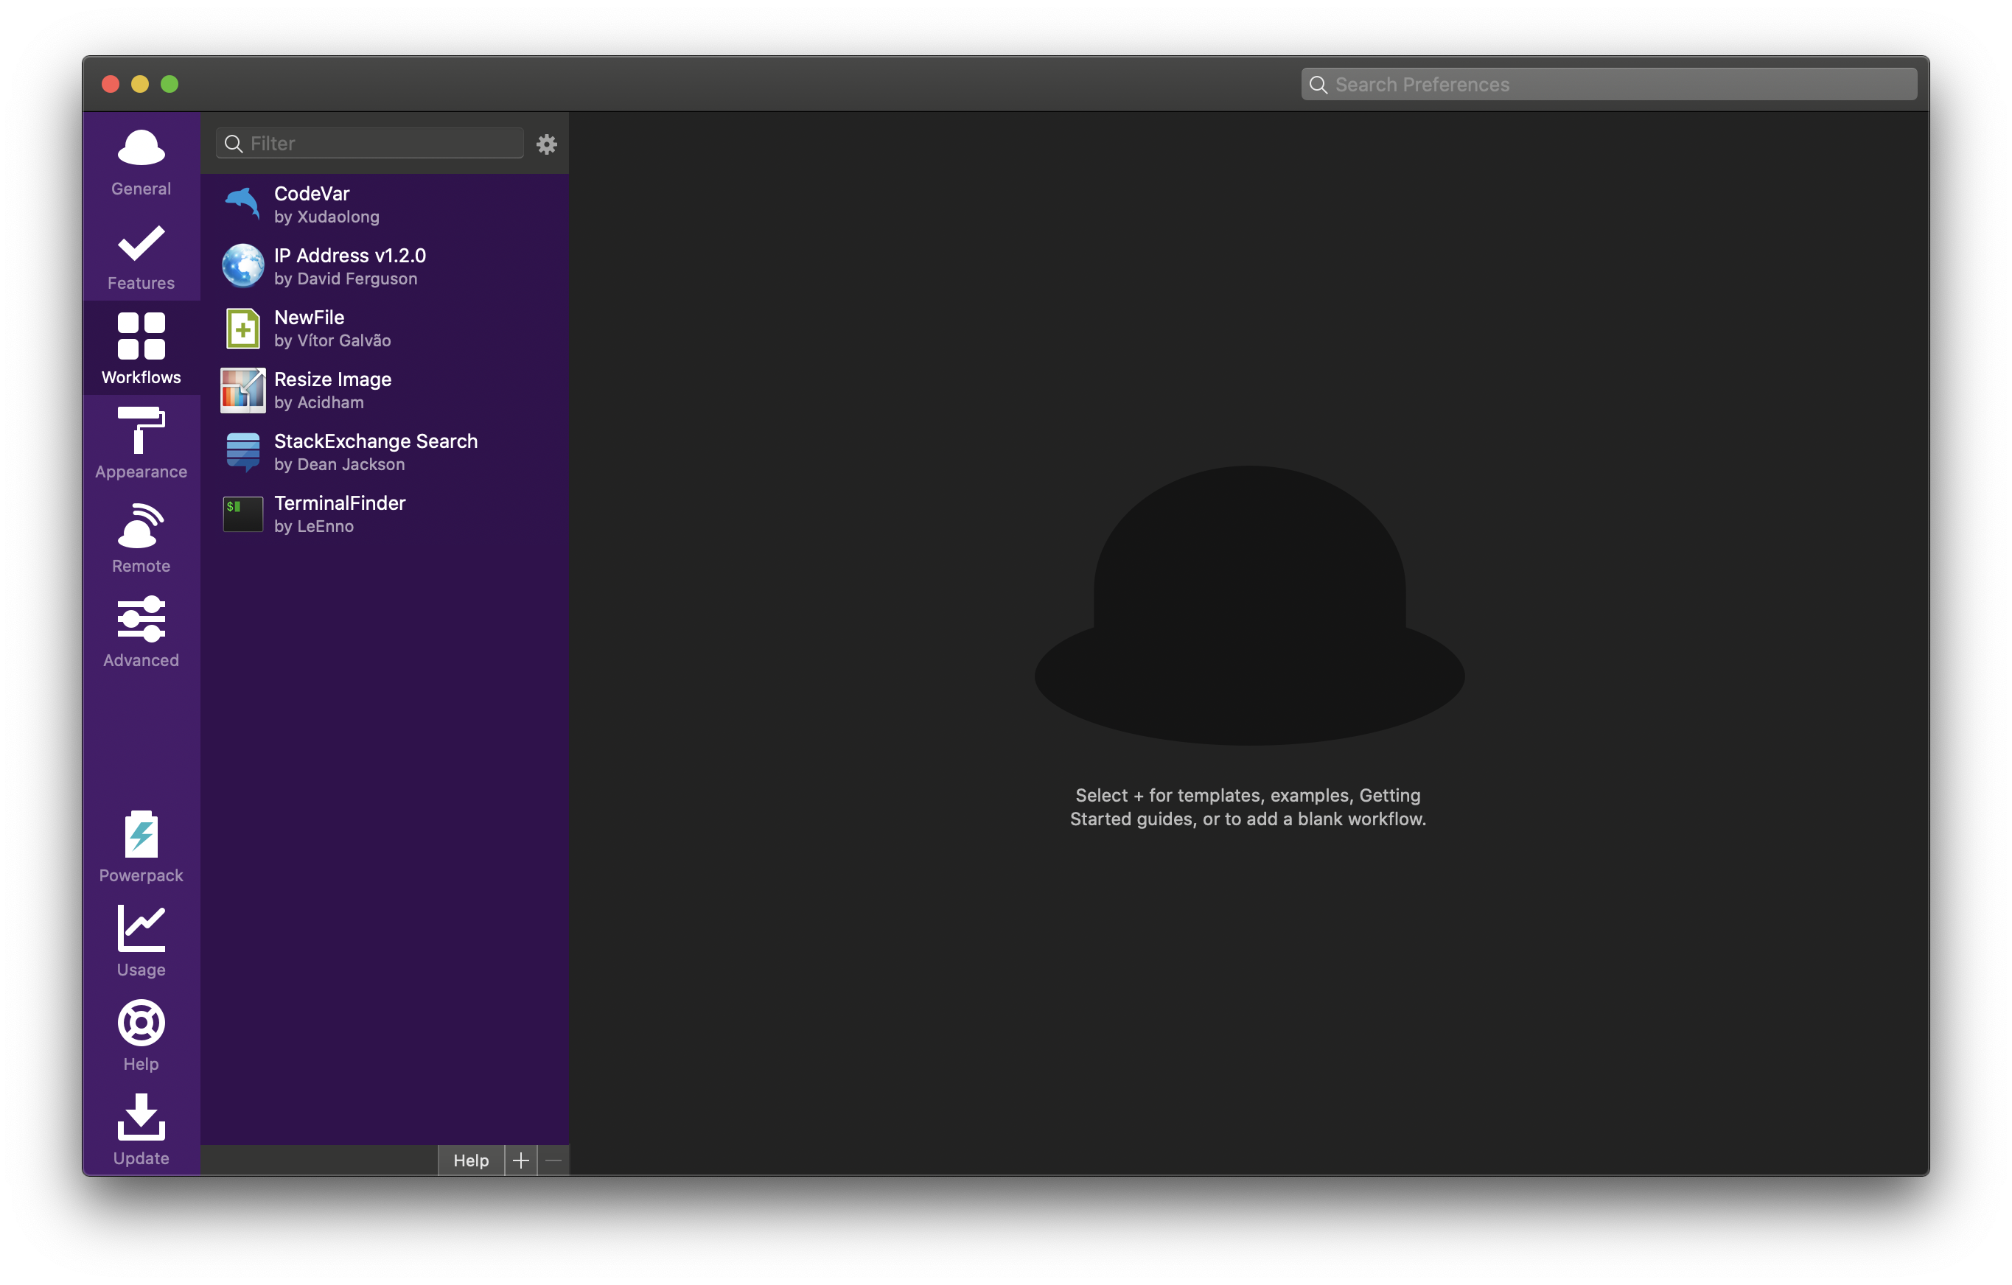Minimize the preferences window
Viewport: 2012px width, 1285px height.
(140, 85)
